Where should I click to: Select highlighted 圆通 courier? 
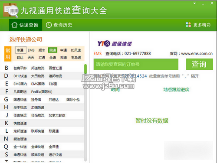(53, 50)
